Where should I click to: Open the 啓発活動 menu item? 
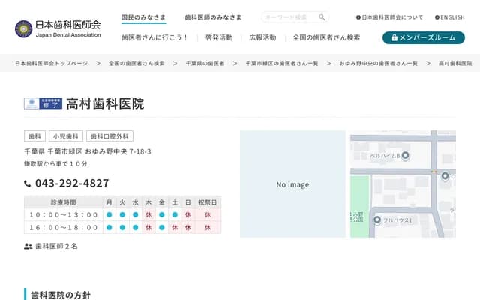[218, 37]
